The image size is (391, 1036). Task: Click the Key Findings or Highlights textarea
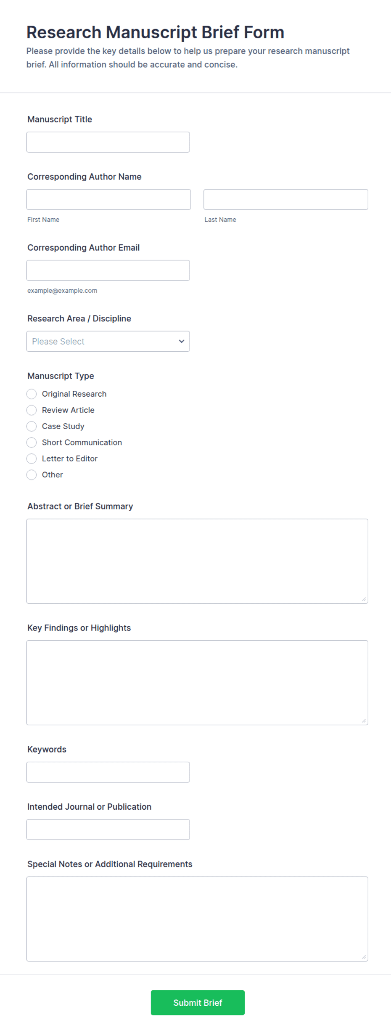(x=197, y=683)
